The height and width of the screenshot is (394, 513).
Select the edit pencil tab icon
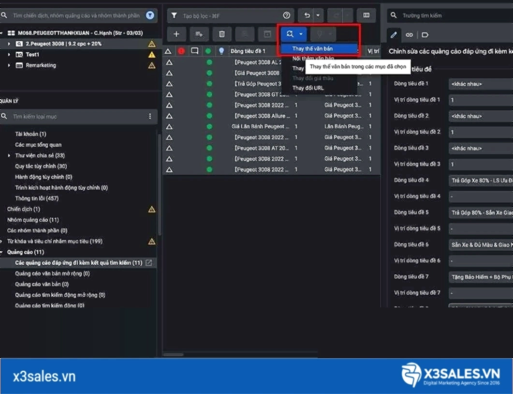pos(394,35)
